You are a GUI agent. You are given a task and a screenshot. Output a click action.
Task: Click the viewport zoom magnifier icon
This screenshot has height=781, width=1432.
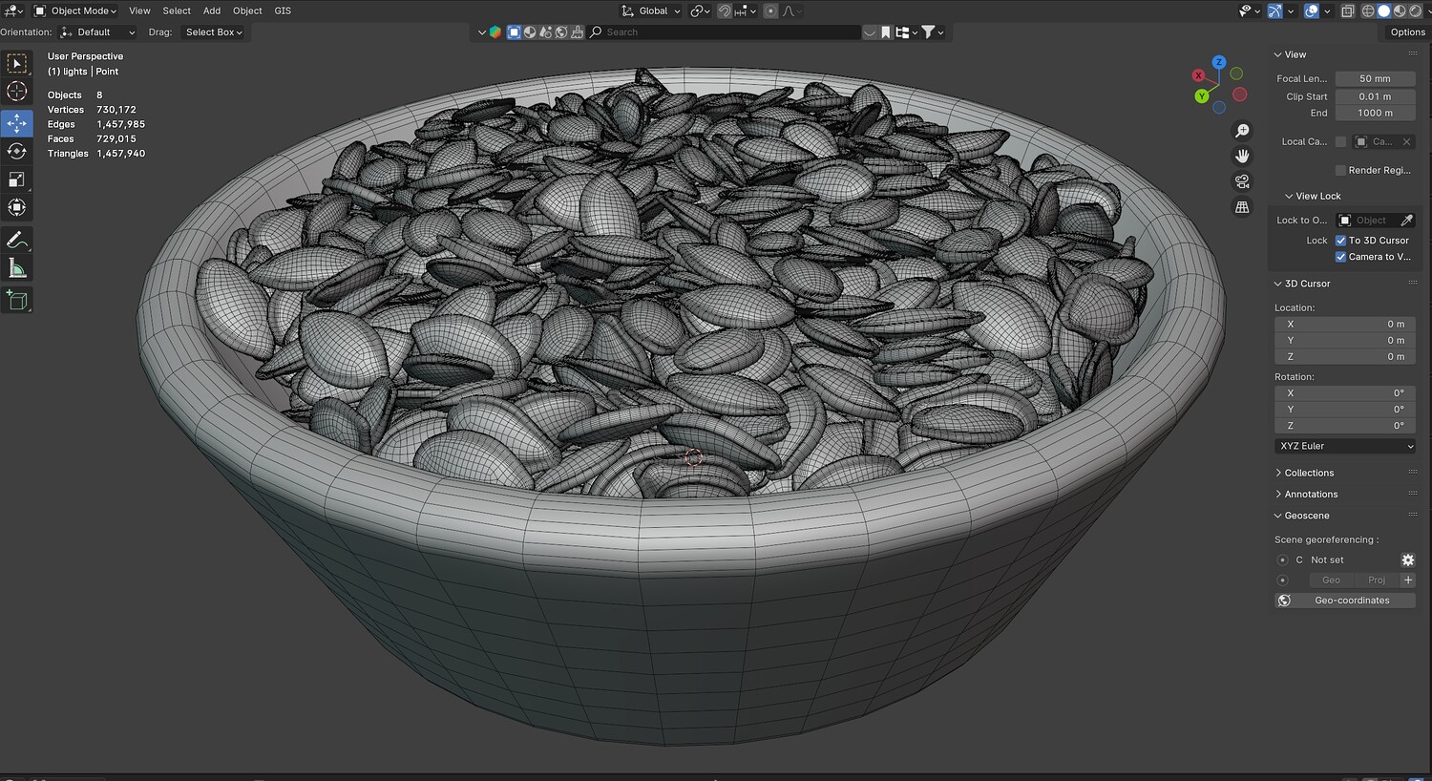pos(1242,131)
